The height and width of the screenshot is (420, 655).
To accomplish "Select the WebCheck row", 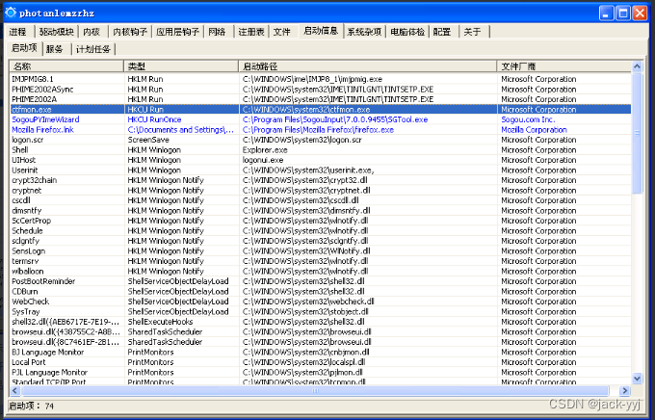I will tap(321, 302).
